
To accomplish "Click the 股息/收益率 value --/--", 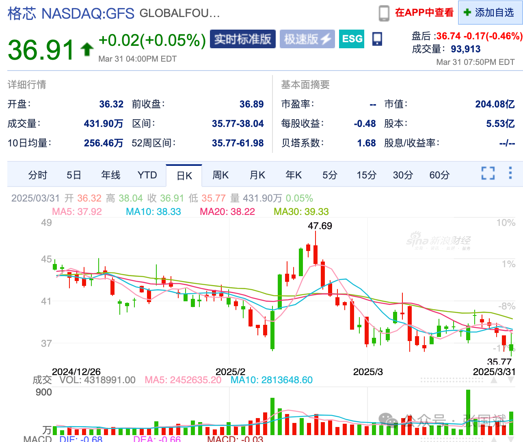I will coord(507,143).
